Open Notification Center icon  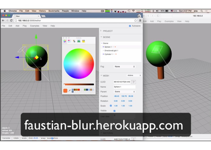[x=206, y=11]
